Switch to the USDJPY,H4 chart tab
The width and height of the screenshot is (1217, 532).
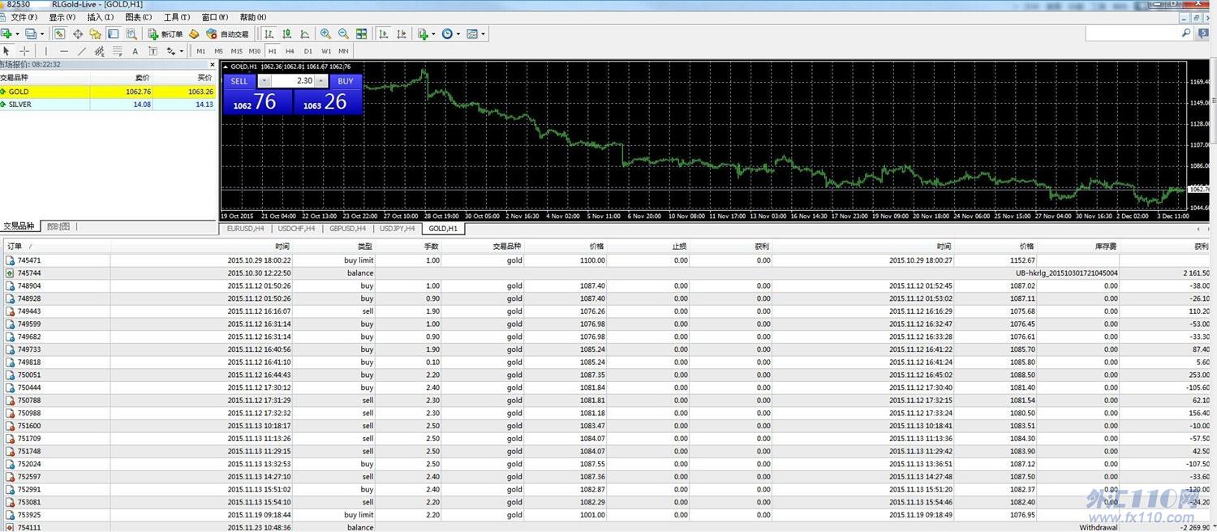click(398, 229)
